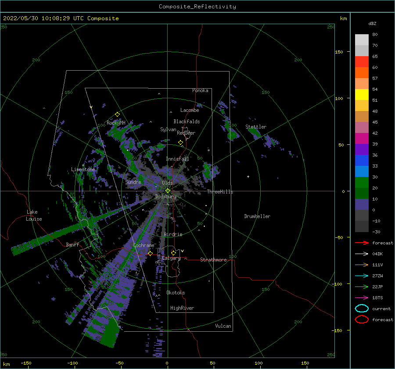Select the cyan 27ZW arrow icon

pos(362,276)
